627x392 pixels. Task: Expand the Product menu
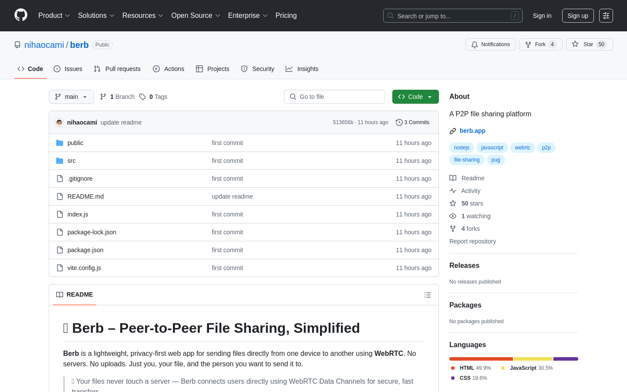[54, 16]
